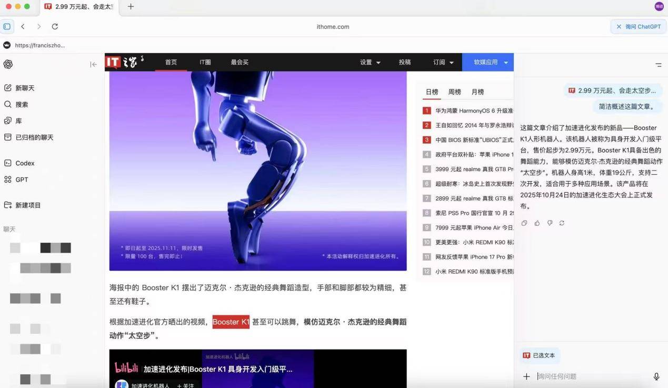Select the IT圈 navigation item

(x=205, y=62)
